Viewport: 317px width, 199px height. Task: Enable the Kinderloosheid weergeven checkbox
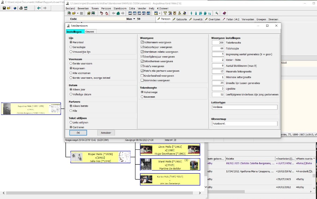[142, 76]
